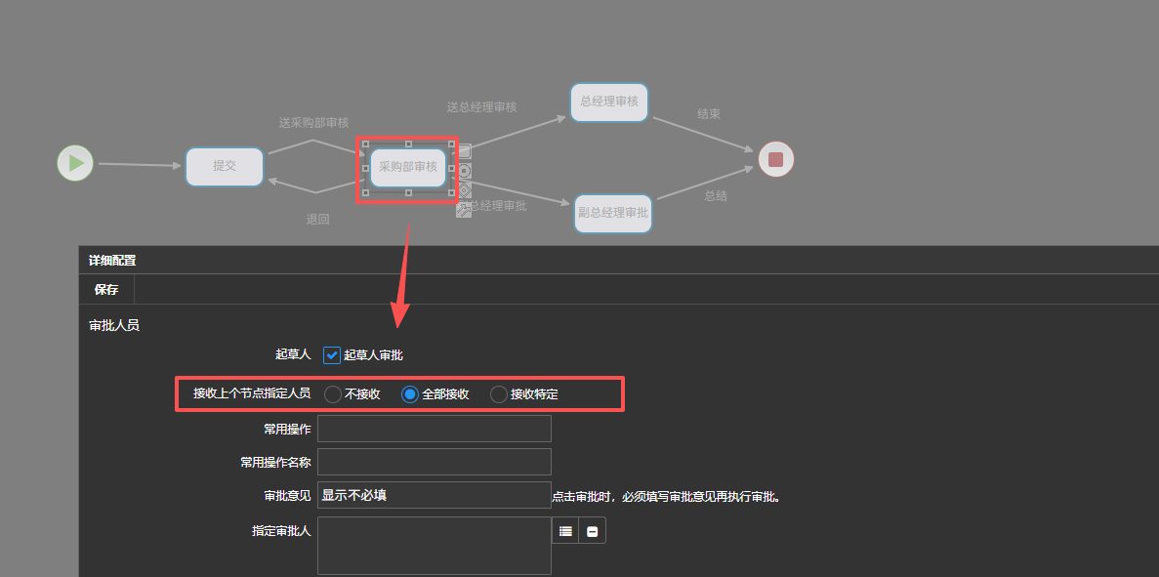1159x577 pixels.
Task: Select the 不接收 radio option
Action: [333, 394]
